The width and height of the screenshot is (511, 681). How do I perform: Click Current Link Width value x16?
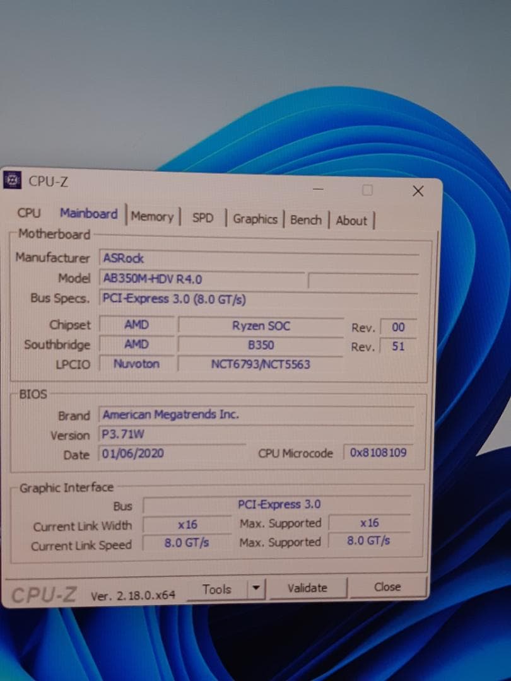[x=187, y=525]
